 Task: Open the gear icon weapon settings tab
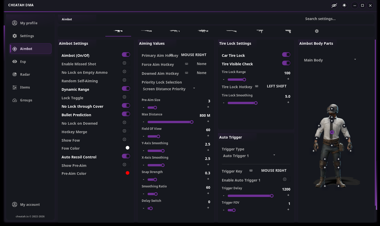point(317,31)
